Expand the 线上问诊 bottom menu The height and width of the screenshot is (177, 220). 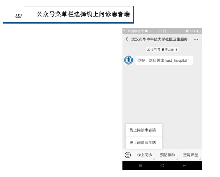coord(144,155)
